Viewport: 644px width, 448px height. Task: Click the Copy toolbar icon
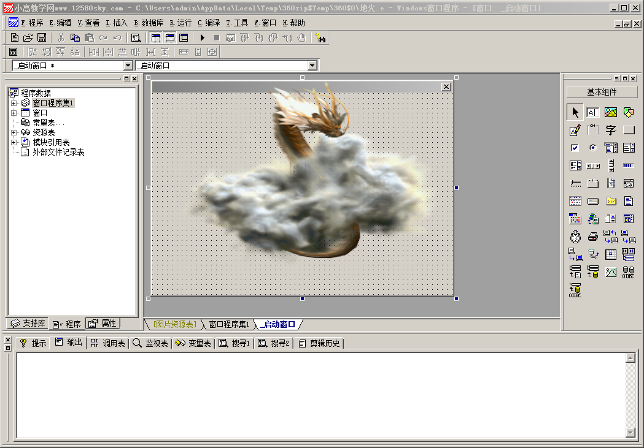75,38
